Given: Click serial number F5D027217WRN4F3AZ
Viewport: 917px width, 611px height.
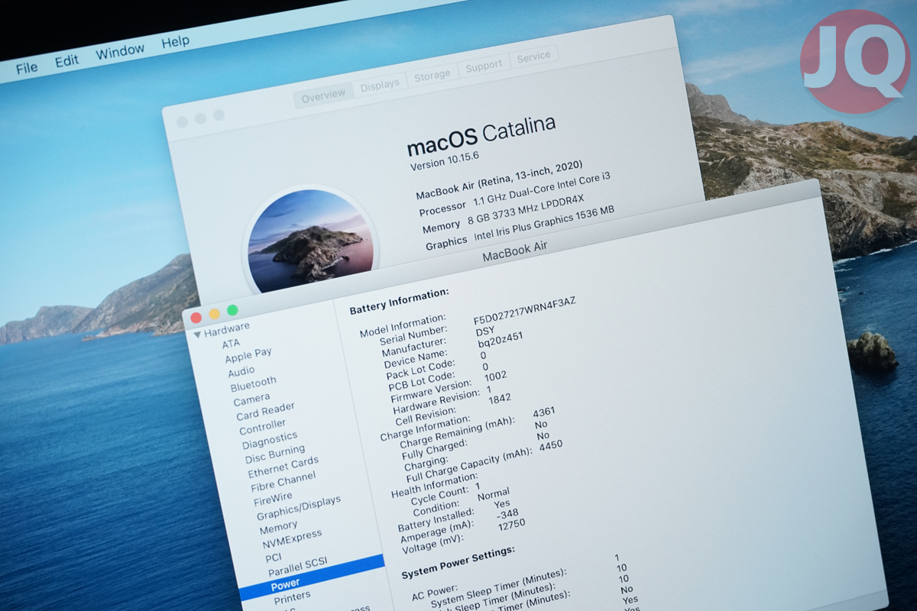Looking at the screenshot, I should pyautogui.click(x=525, y=311).
